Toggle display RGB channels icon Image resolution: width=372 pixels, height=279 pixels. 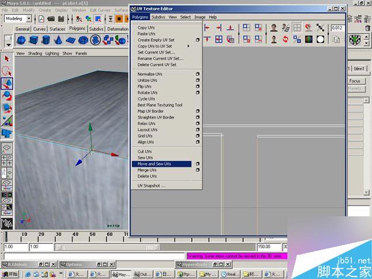[x=309, y=39]
